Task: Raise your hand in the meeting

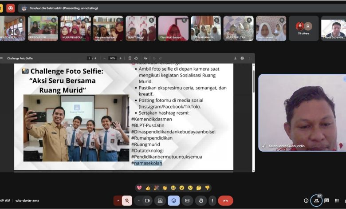Action: [x=201, y=201]
